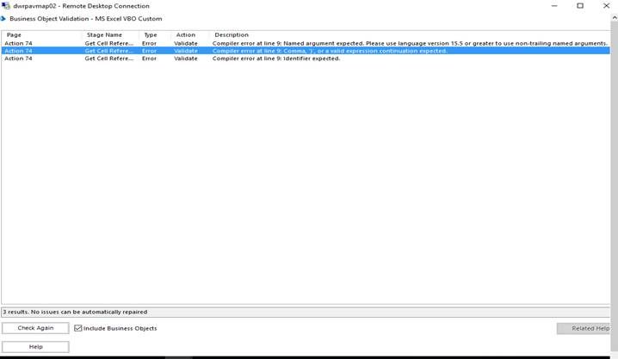Image resolution: width=618 pixels, height=359 pixels.
Task: Open Help with the Help button
Action: (35, 347)
